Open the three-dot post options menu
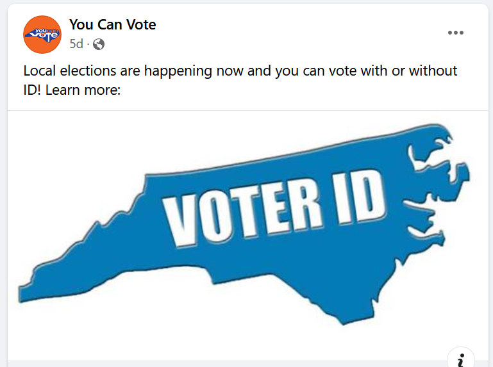The width and height of the screenshot is (493, 367). [x=455, y=33]
